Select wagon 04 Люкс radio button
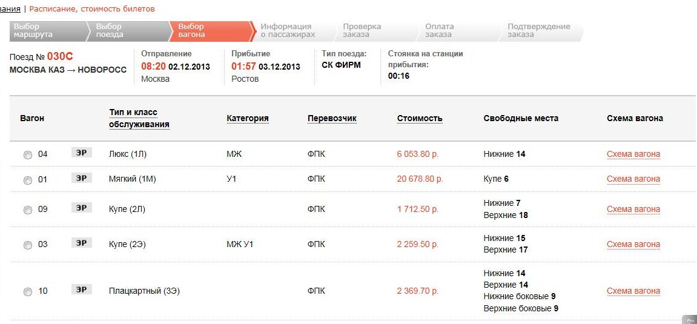 pos(28,155)
